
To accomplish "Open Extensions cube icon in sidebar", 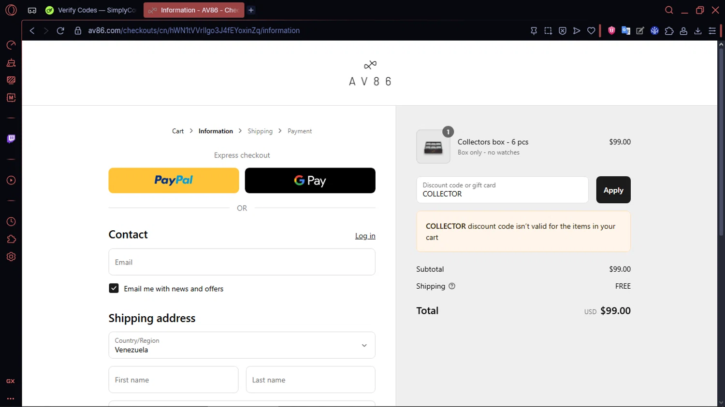I will (11, 239).
